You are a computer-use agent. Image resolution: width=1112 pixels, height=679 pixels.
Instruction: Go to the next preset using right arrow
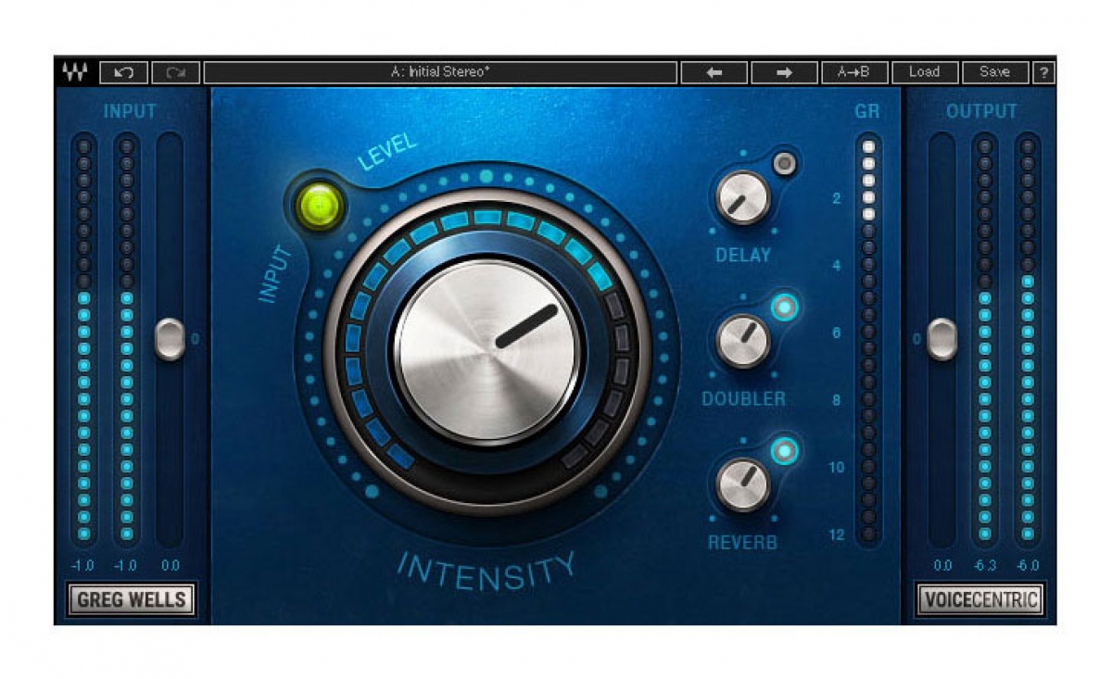click(x=784, y=72)
